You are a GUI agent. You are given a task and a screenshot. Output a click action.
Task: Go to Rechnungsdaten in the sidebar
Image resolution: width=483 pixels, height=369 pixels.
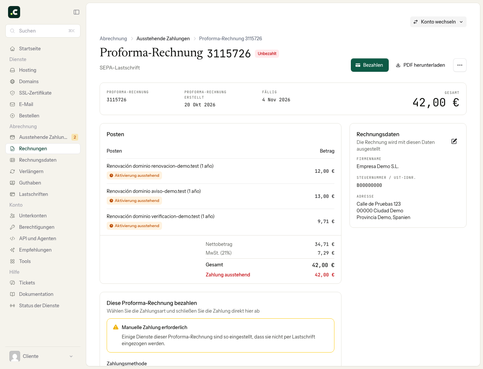point(43,160)
